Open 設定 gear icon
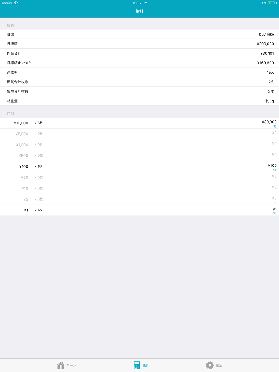The width and height of the screenshot is (279, 372). coord(210,365)
